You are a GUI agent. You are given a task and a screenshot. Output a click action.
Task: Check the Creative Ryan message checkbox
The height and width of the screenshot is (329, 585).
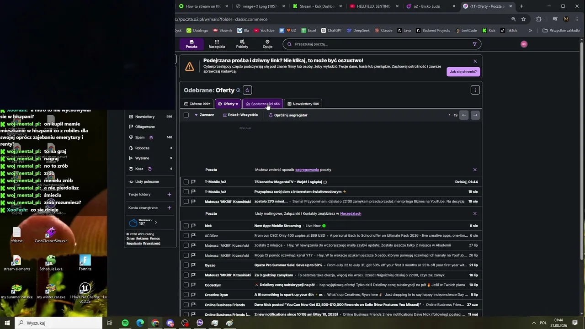tap(186, 295)
